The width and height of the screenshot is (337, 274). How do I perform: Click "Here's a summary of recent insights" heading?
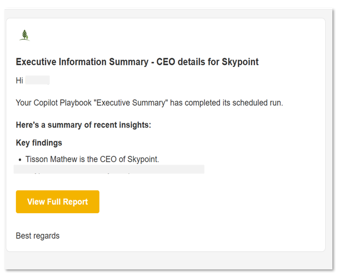tap(83, 125)
